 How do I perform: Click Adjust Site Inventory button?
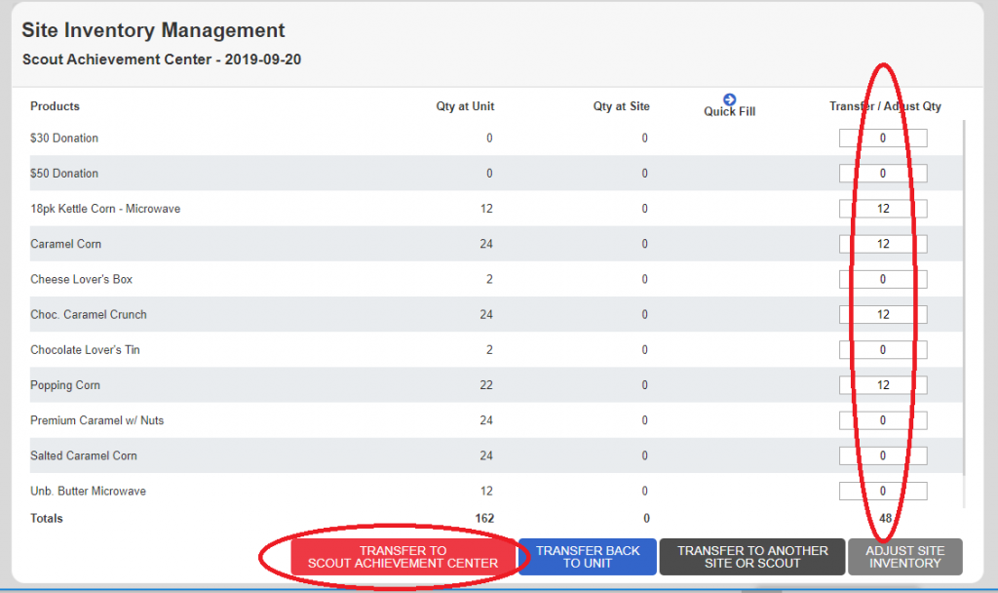point(905,557)
